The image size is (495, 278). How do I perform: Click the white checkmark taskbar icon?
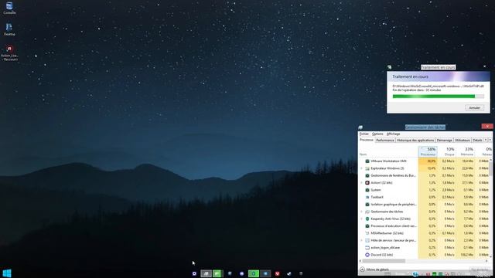tap(288, 273)
